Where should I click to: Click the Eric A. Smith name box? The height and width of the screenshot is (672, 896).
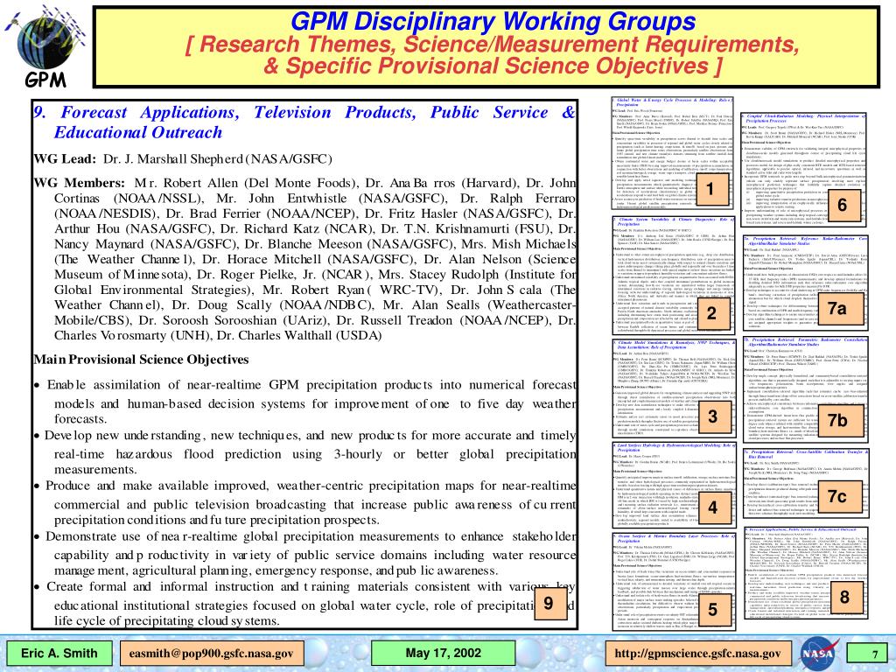(x=59, y=653)
